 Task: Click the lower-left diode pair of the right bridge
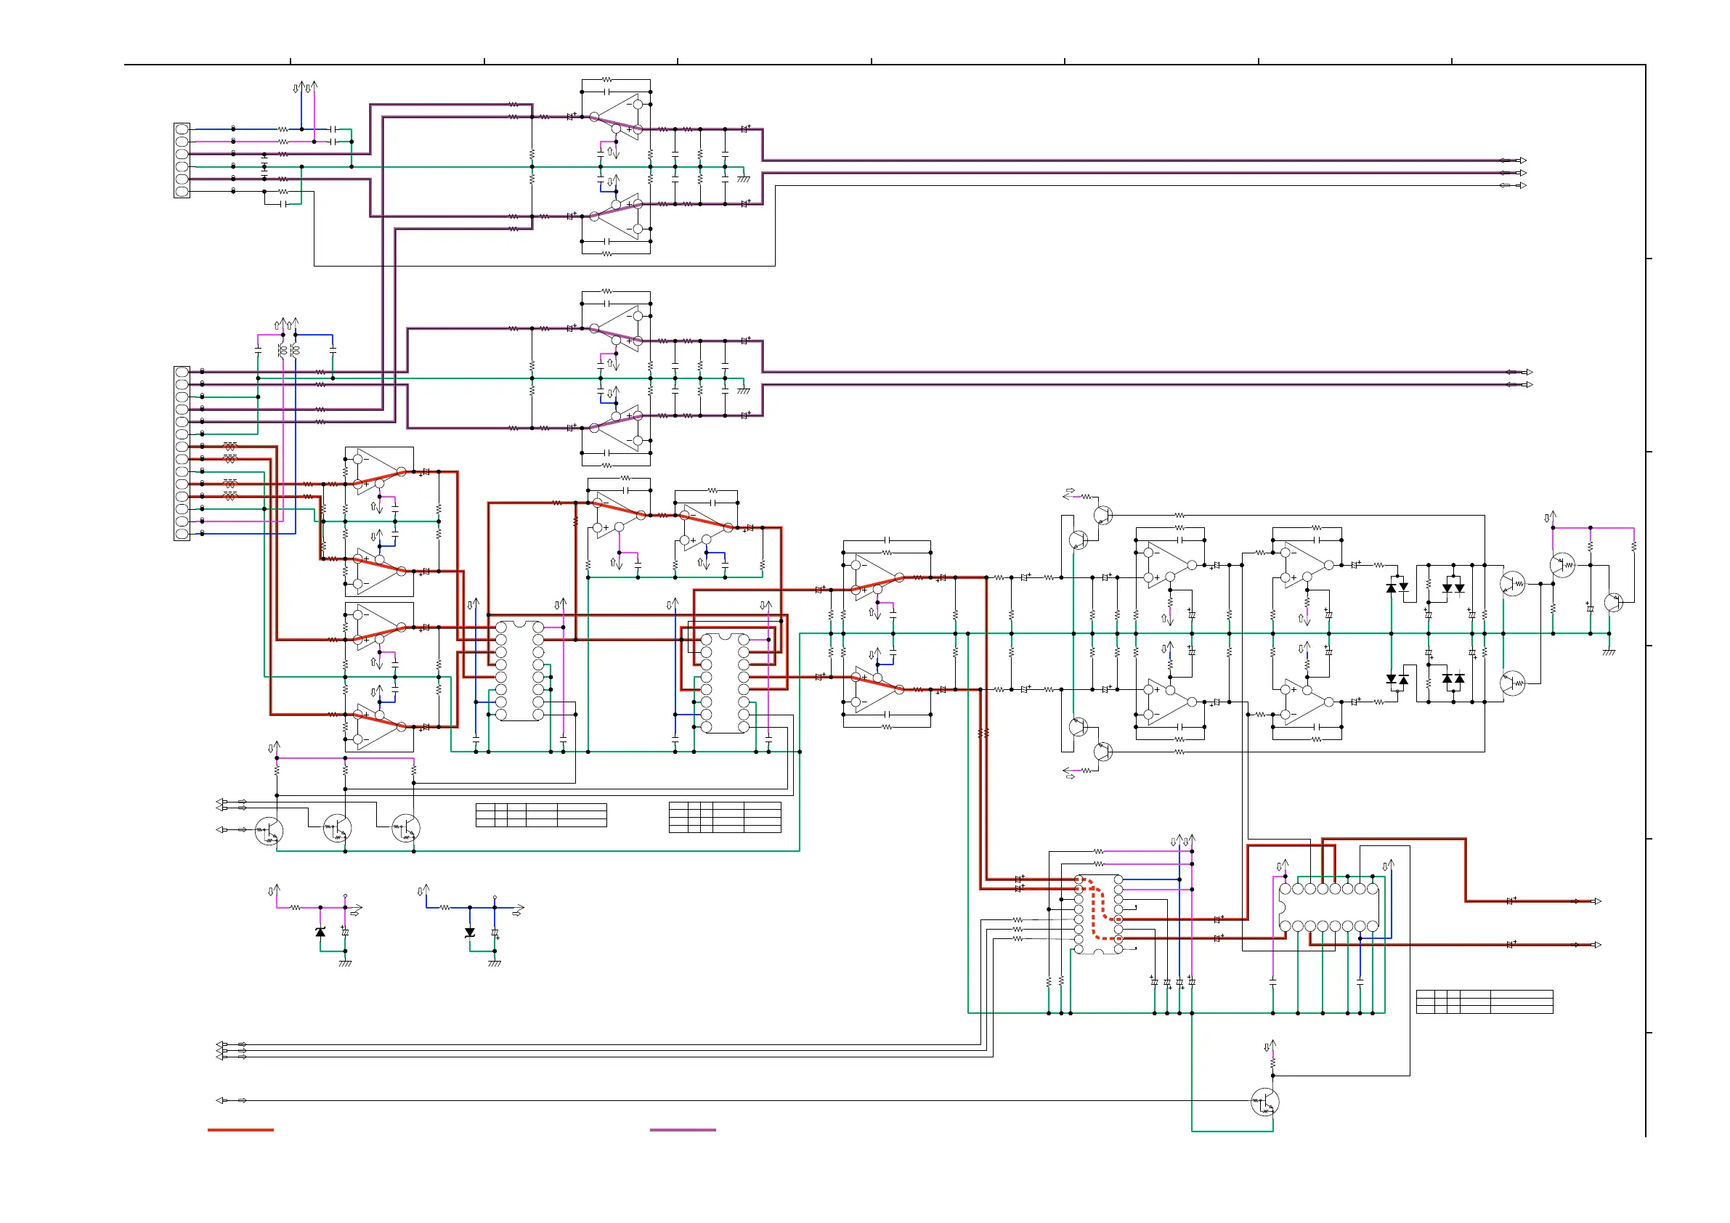coord(1397,679)
